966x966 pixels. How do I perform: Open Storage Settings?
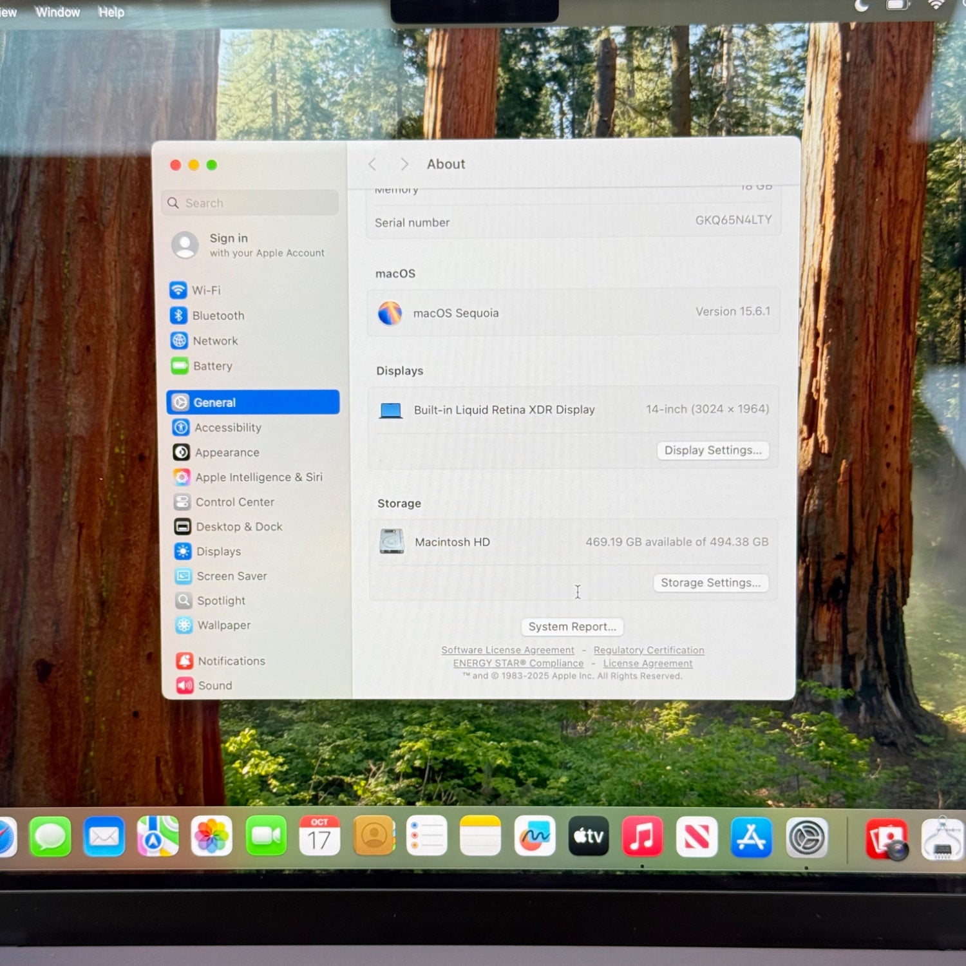[710, 583]
